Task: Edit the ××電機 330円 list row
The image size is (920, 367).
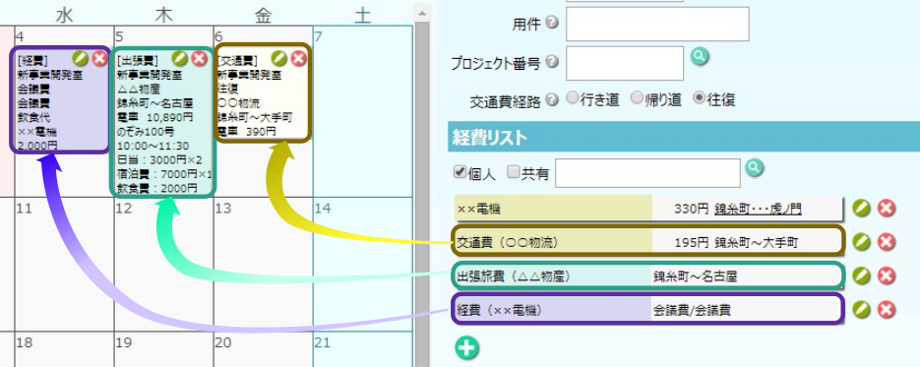Action: [861, 209]
